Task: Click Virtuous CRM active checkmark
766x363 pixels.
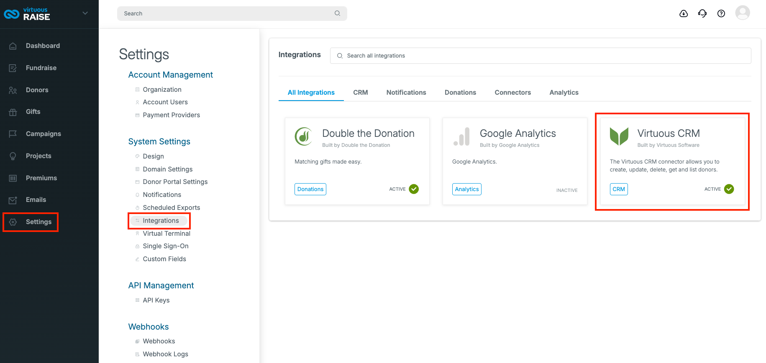Action: pos(729,189)
